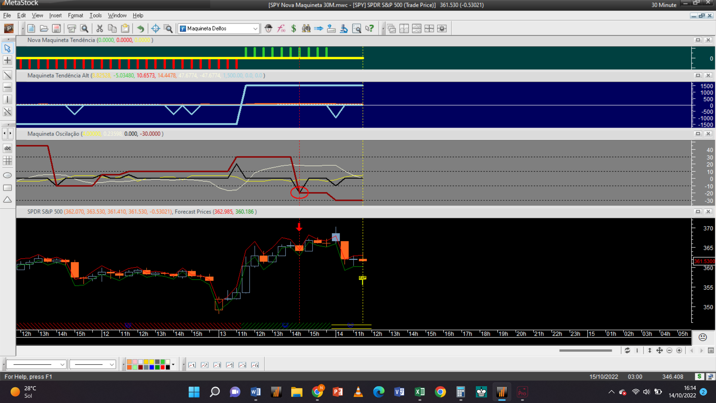Choose the ellipse drawing tool
This screenshot has width=716, height=403.
pyautogui.click(x=7, y=175)
